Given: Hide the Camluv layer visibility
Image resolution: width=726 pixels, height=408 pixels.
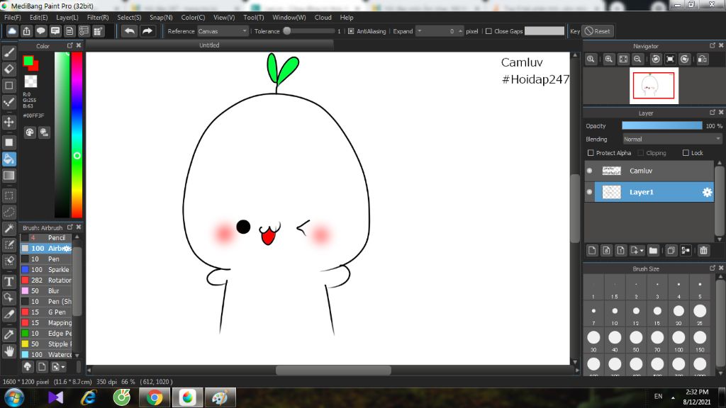Looking at the screenshot, I should [x=589, y=171].
